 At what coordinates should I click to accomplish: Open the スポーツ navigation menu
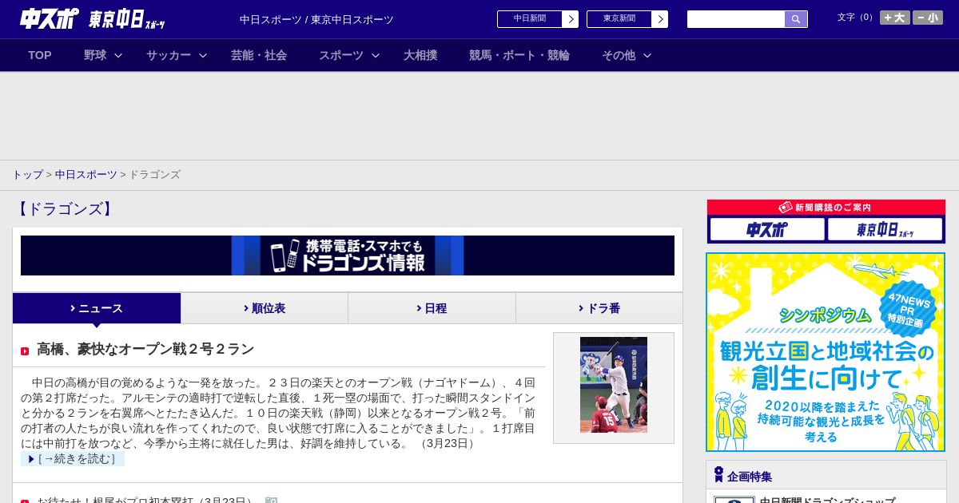[341, 55]
